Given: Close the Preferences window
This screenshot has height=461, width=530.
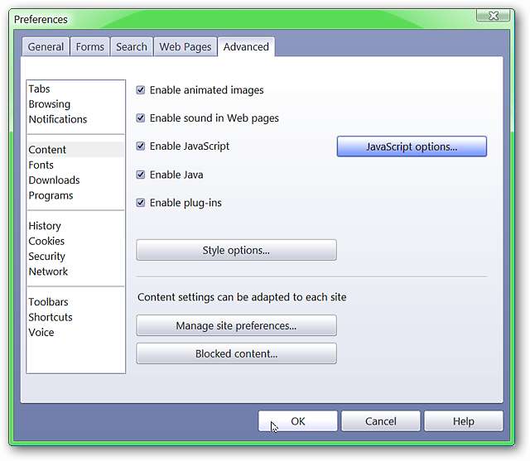Looking at the screenshot, I should 494,16.
